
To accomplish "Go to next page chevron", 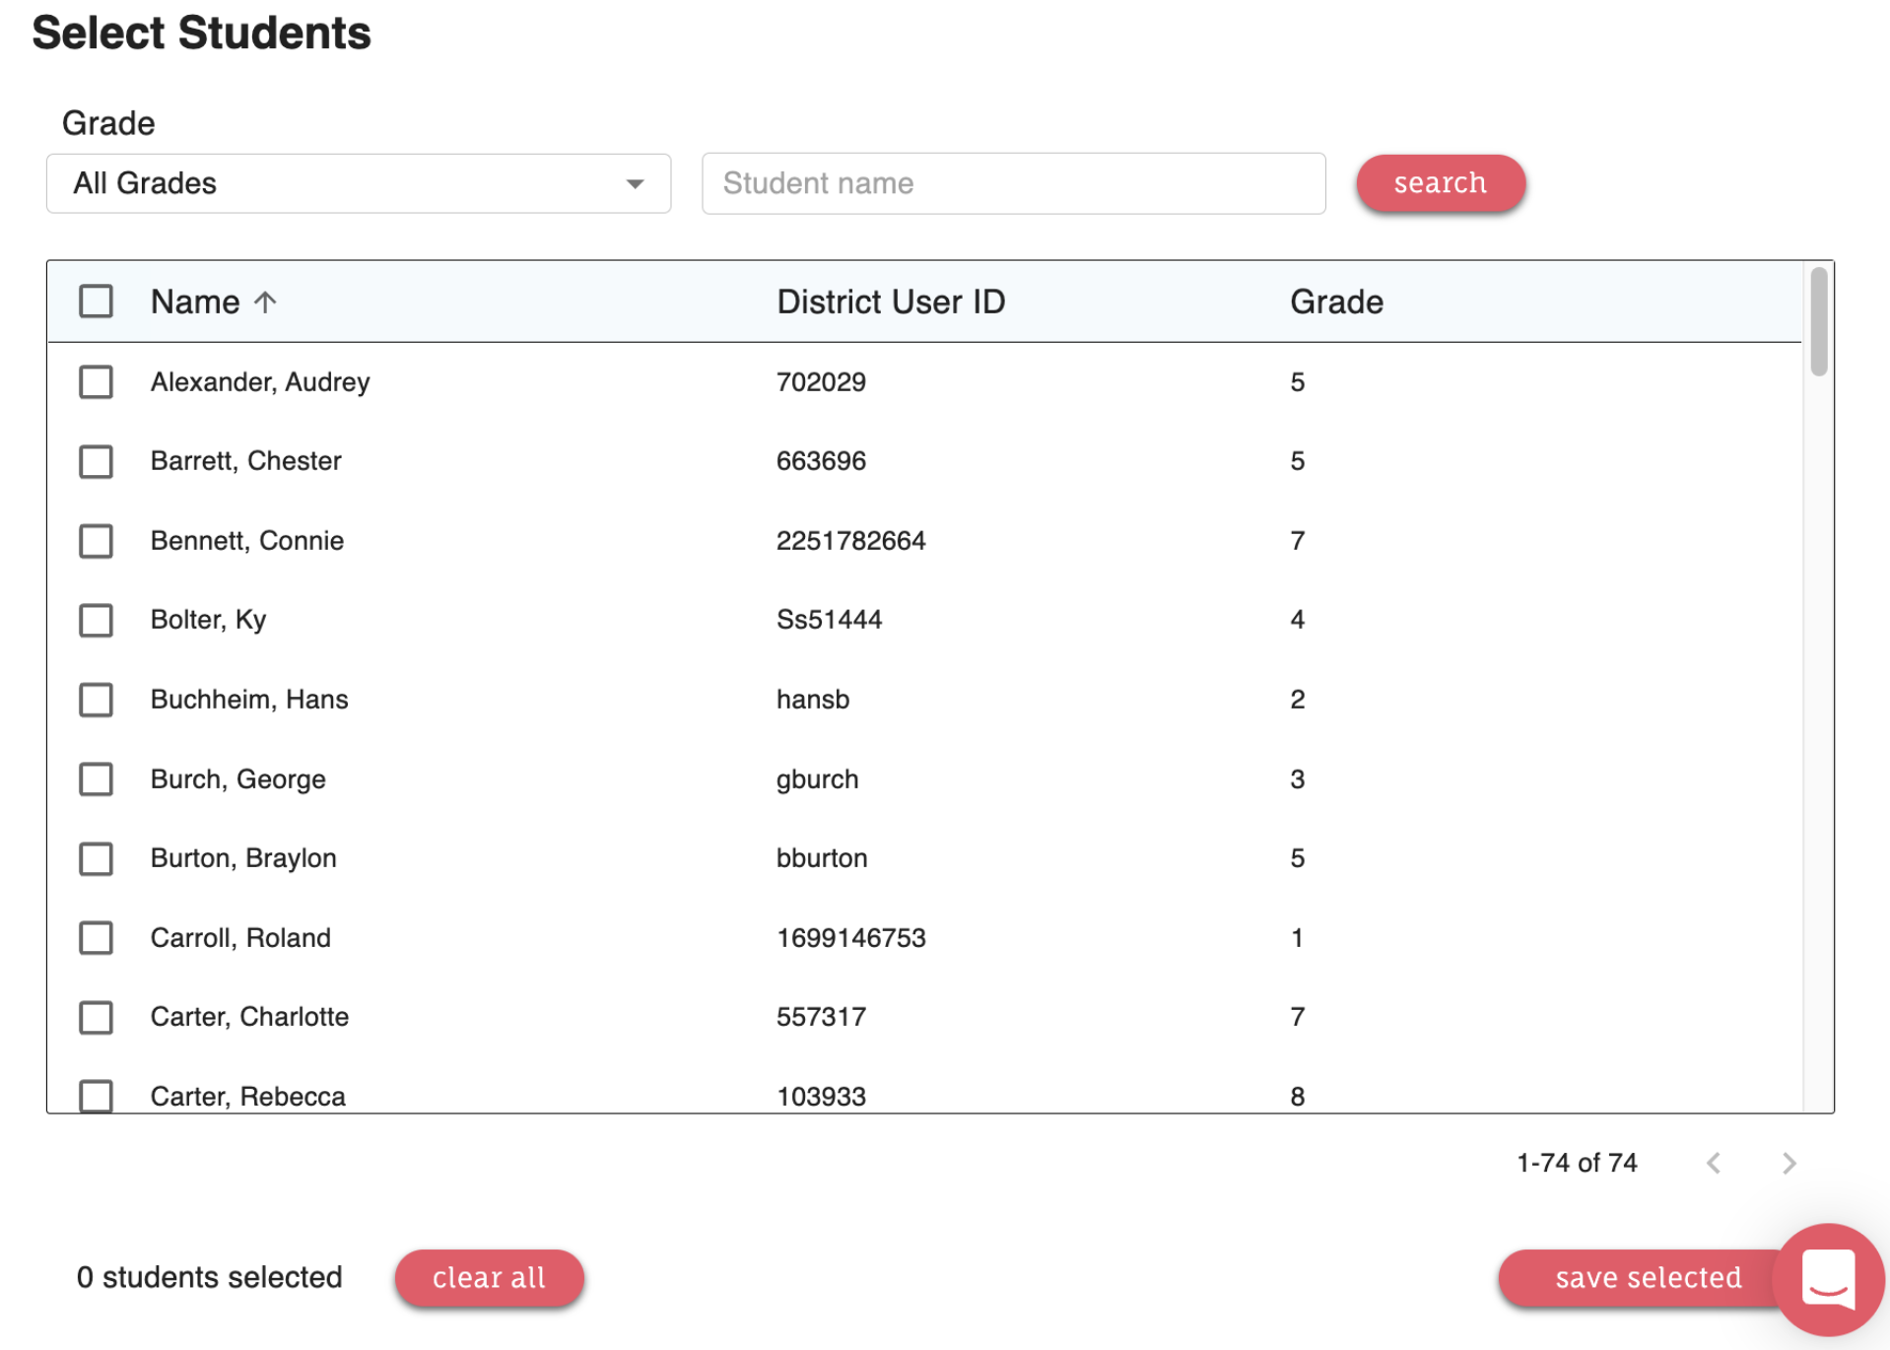I will [1789, 1164].
